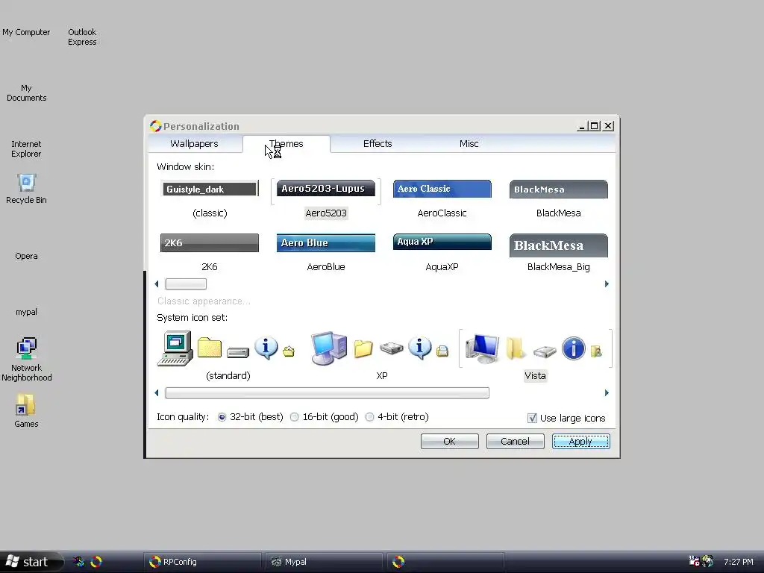Close the Personalization window

click(608, 126)
